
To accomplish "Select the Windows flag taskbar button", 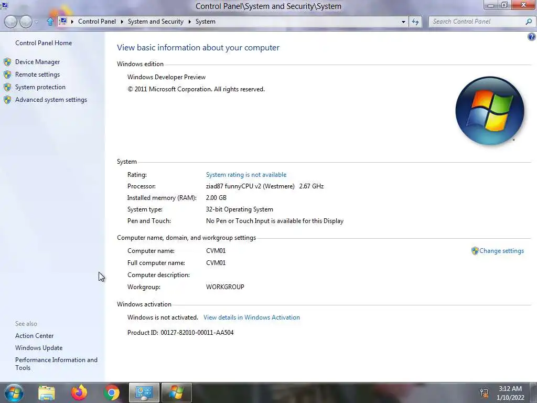I will pos(176,393).
